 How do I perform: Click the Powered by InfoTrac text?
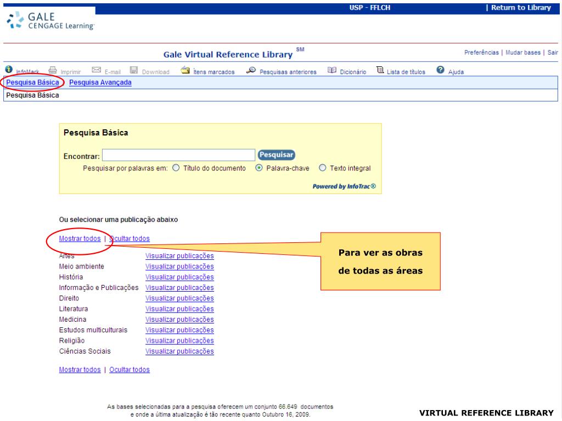(344, 186)
